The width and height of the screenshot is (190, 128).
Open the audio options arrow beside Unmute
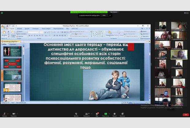(x=8, y=113)
